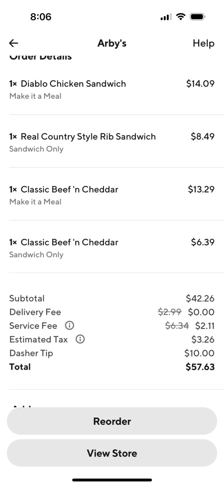Open Estimated Tax info icon

(x=80, y=339)
